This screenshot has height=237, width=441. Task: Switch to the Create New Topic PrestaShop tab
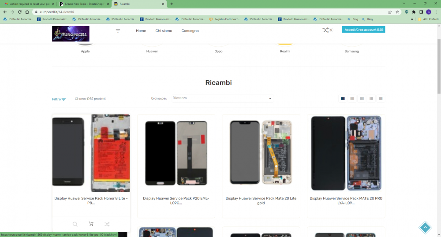point(83,4)
